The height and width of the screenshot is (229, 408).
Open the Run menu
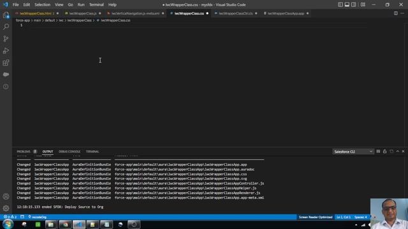(x=81, y=4)
